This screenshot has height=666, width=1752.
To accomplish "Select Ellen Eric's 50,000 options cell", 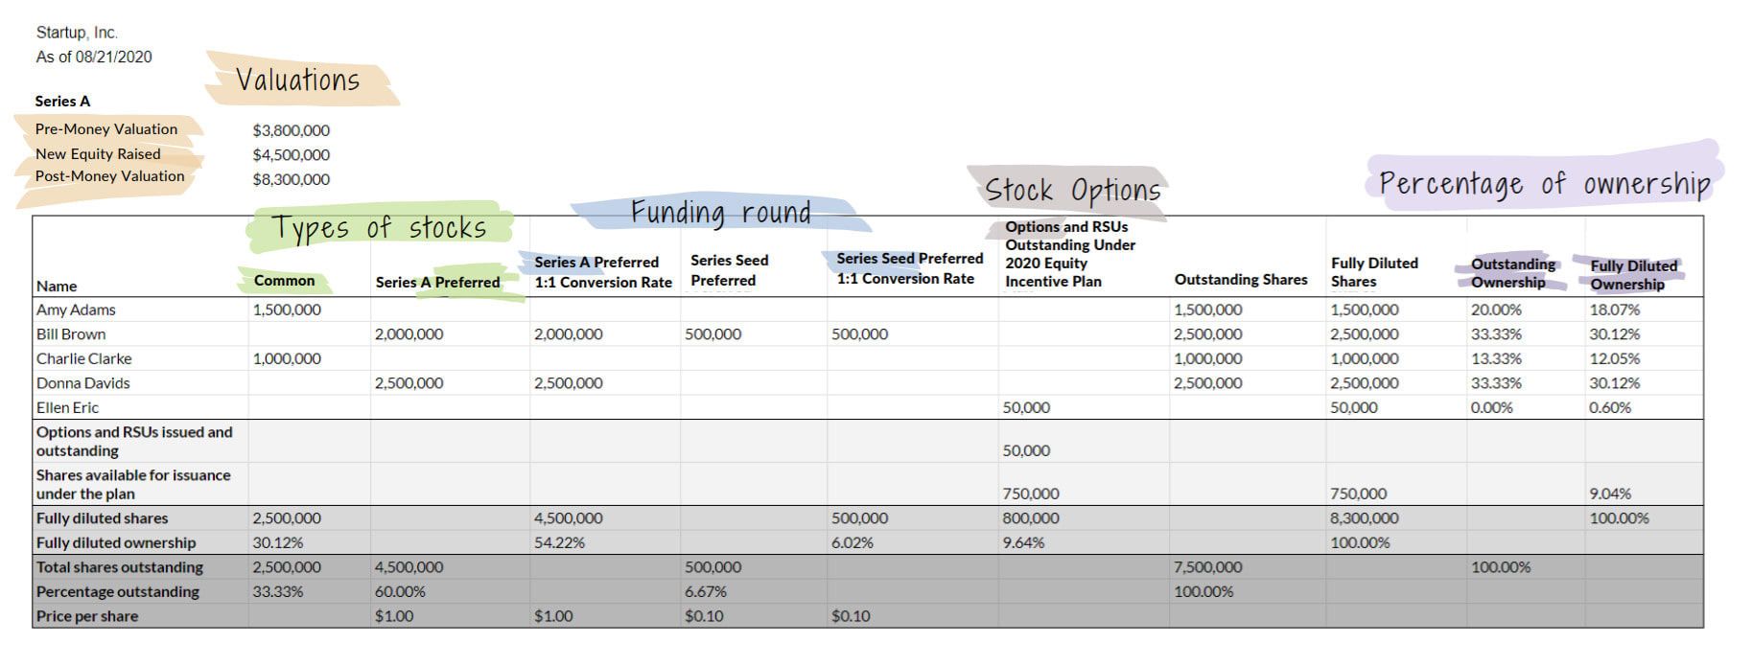I will [1026, 407].
